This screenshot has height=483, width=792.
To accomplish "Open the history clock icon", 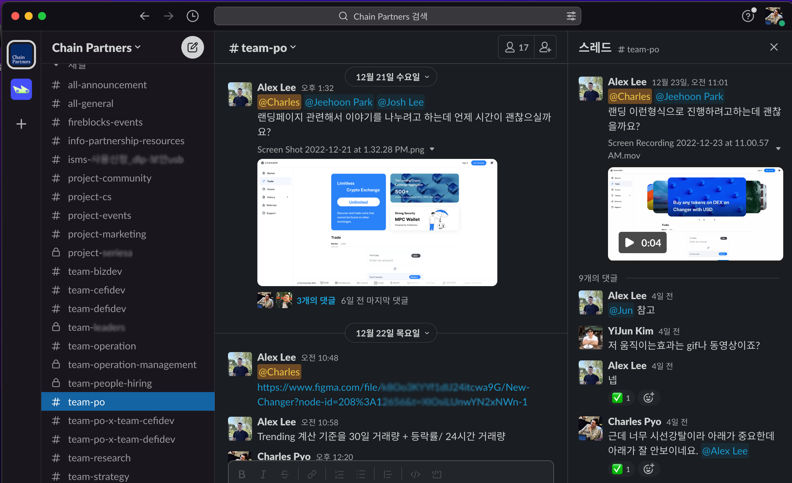I will [192, 16].
